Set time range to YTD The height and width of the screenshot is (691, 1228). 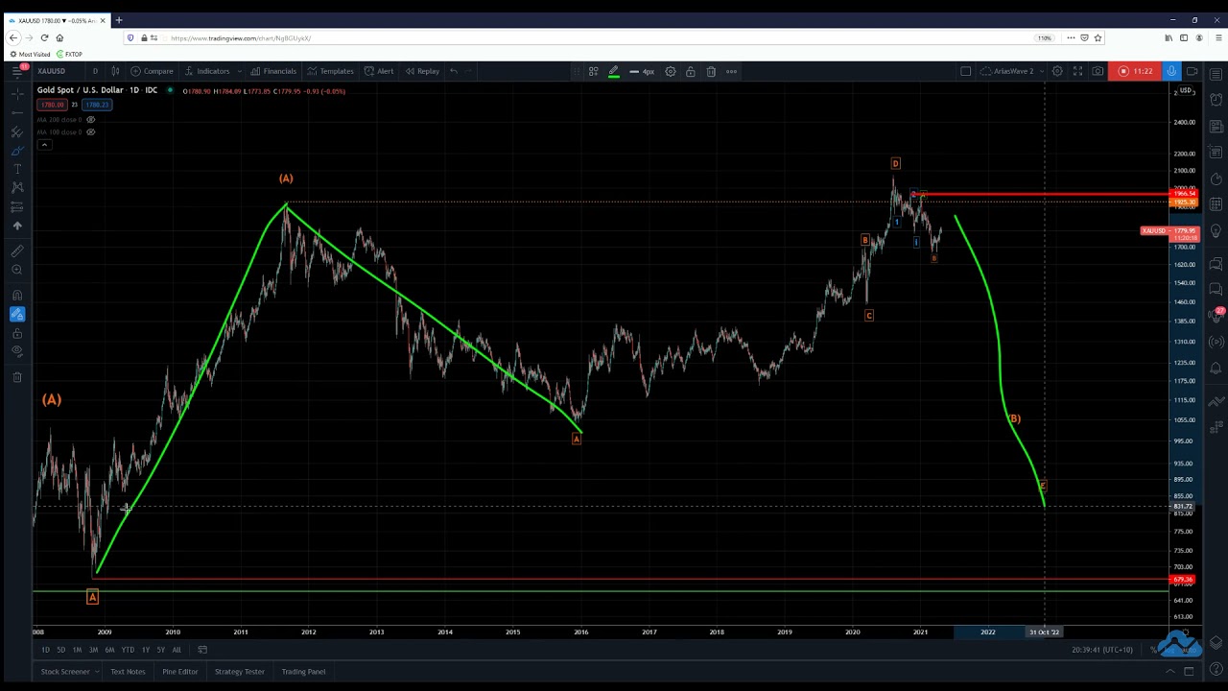(128, 650)
